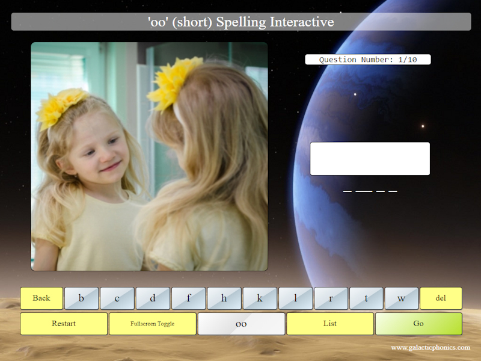
Task: Select the letter 'k' key
Action: tap(260, 298)
